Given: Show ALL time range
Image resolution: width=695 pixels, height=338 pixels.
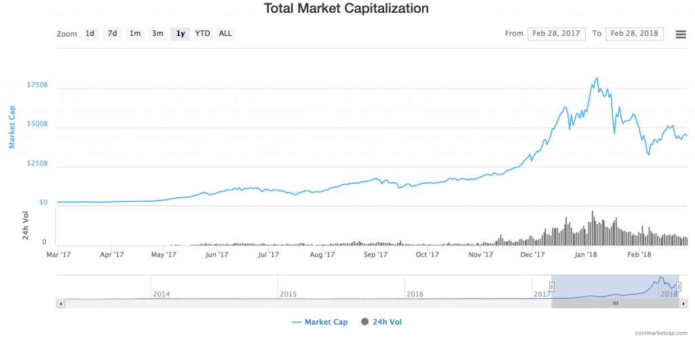Looking at the screenshot, I should tap(225, 34).
